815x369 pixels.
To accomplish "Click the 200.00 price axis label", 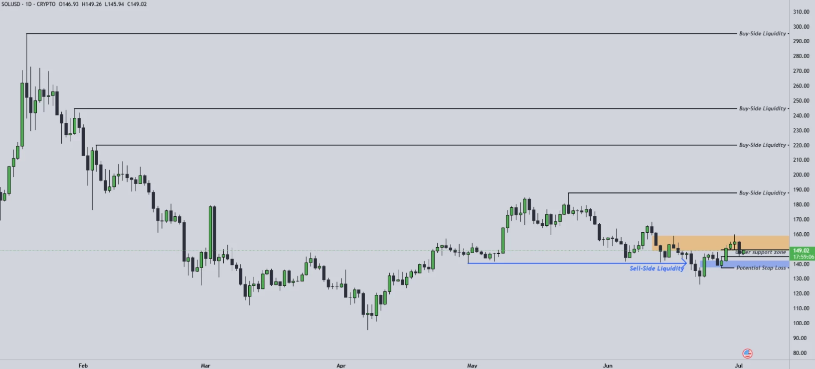I will tap(801, 175).
